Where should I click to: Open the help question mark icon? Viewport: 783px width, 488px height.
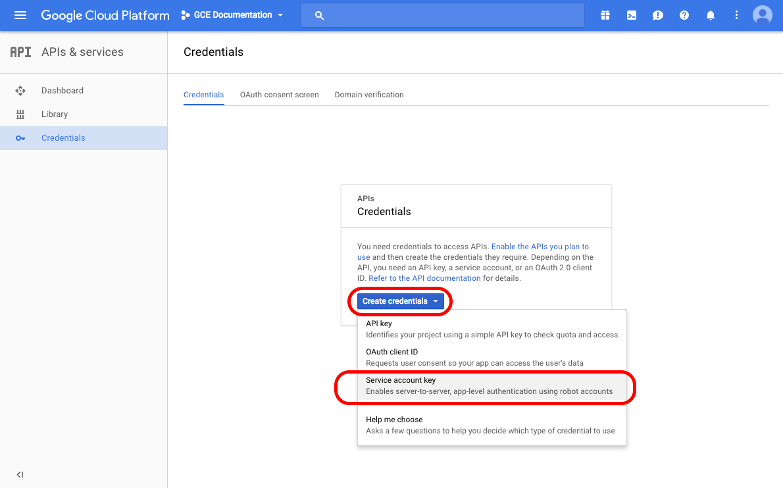[x=684, y=16]
